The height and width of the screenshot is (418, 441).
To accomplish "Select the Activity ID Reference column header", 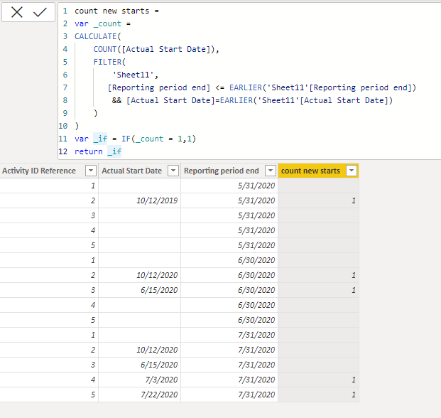I will [49, 171].
